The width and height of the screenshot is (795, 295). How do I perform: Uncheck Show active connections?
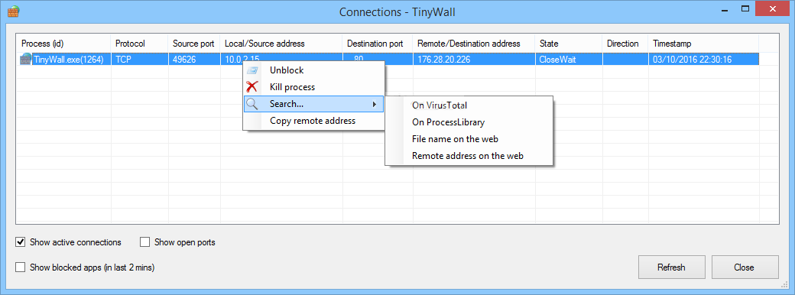(21, 242)
